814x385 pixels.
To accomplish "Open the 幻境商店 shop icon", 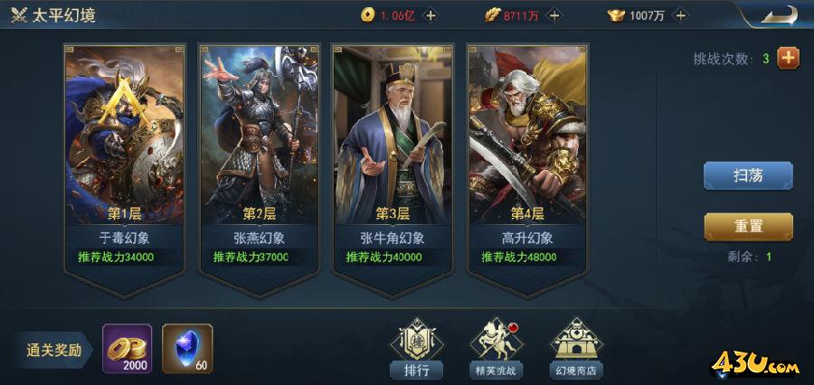I will (x=576, y=348).
